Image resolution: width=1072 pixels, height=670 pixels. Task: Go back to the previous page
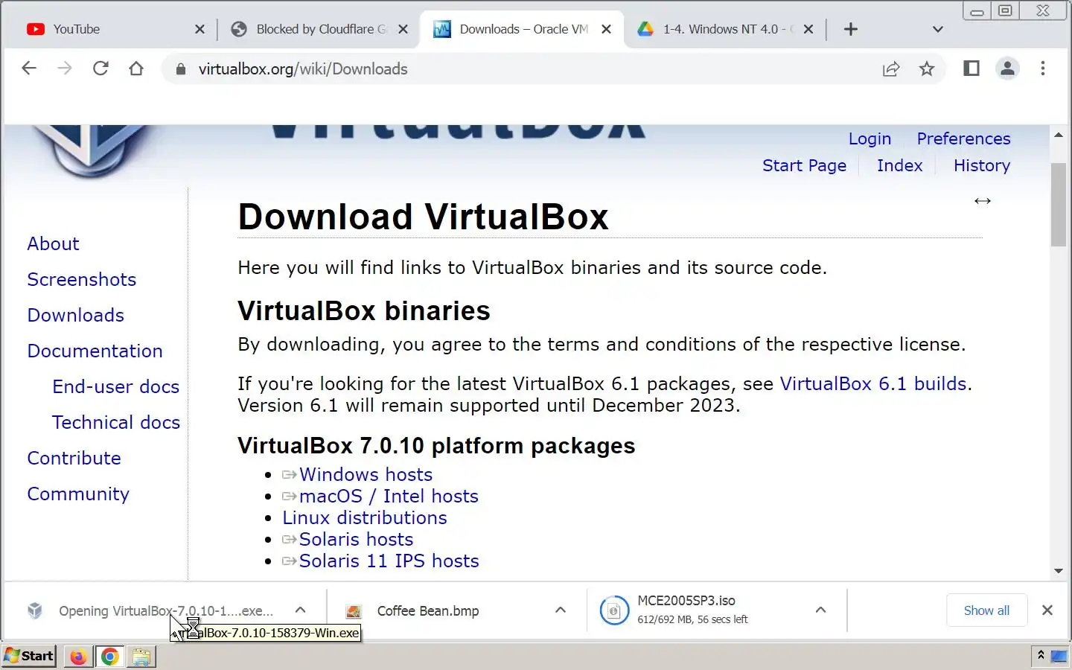coord(29,68)
